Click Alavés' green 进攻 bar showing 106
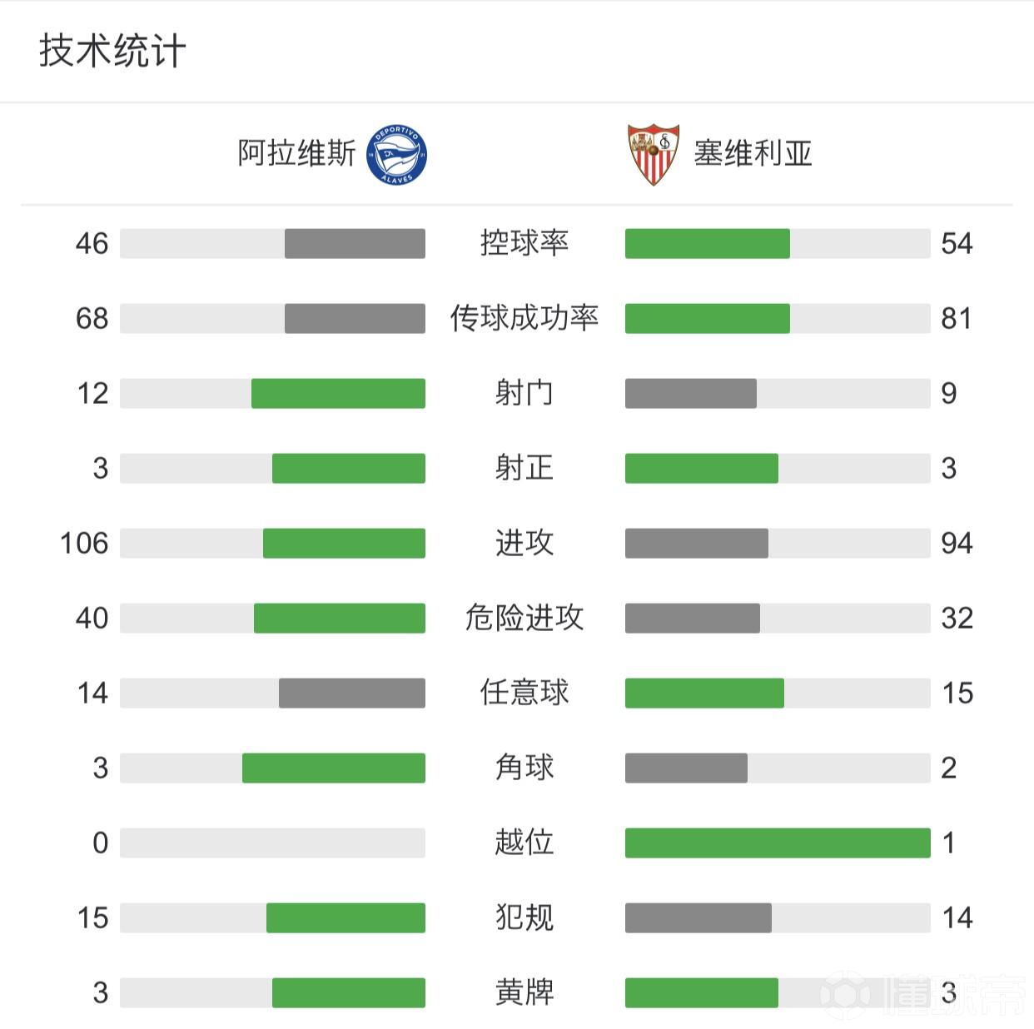The height and width of the screenshot is (1029, 1034). (x=344, y=543)
